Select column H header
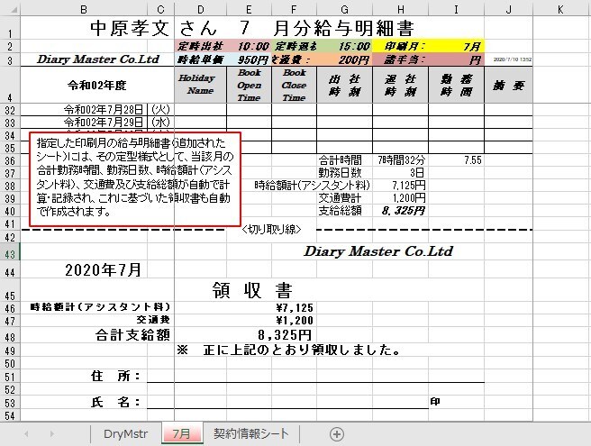This screenshot has width=591, height=446. (400, 9)
